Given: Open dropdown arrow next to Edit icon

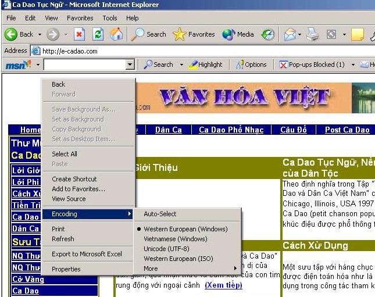Looking at the screenshot, I should pos(344,34).
